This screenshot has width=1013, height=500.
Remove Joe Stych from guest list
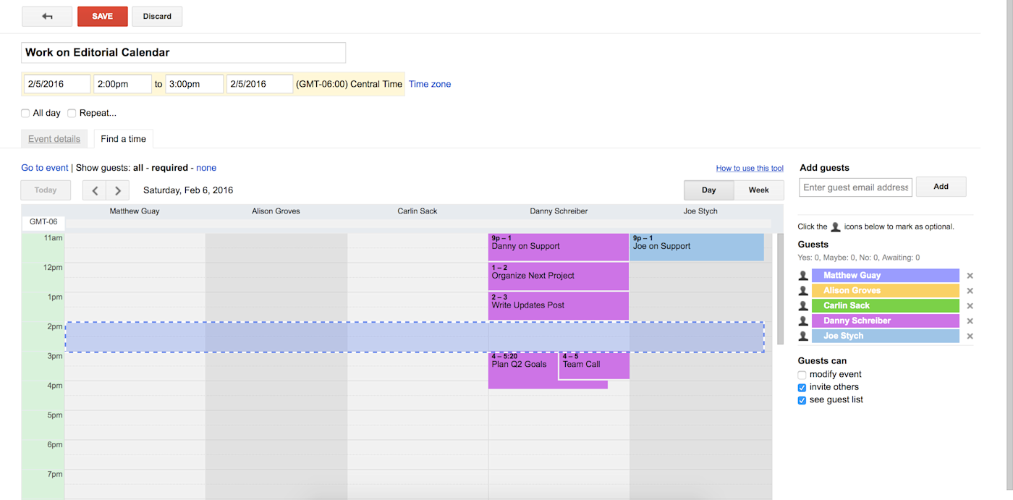(x=970, y=336)
